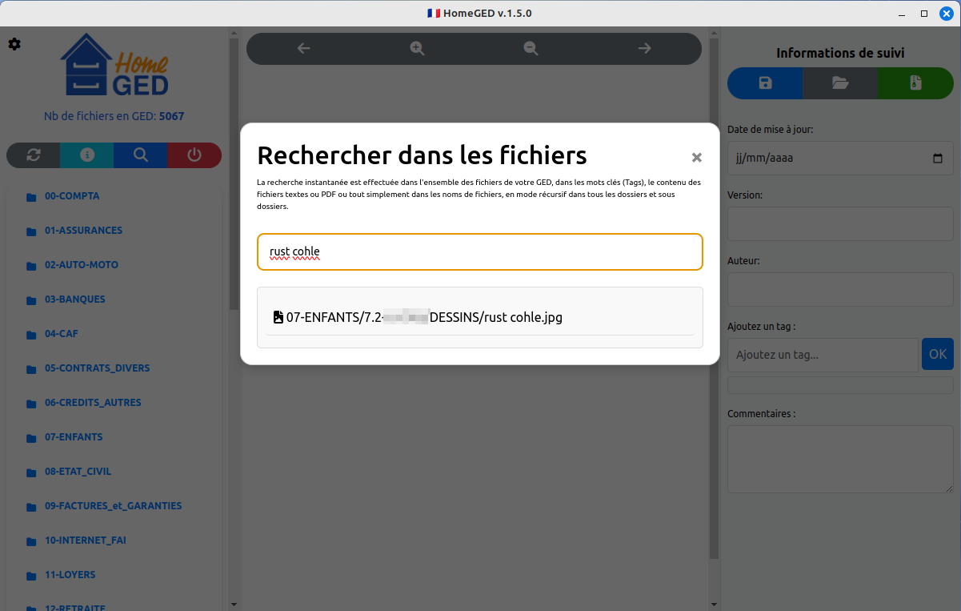Image resolution: width=961 pixels, height=611 pixels.
Task: Click the refresh icon button
Action: coord(34,155)
